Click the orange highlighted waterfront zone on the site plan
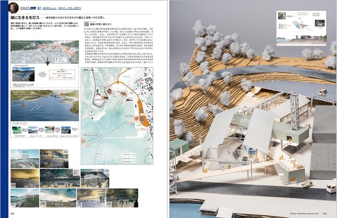Screen dimensions: 338x218 coord(142,114)
